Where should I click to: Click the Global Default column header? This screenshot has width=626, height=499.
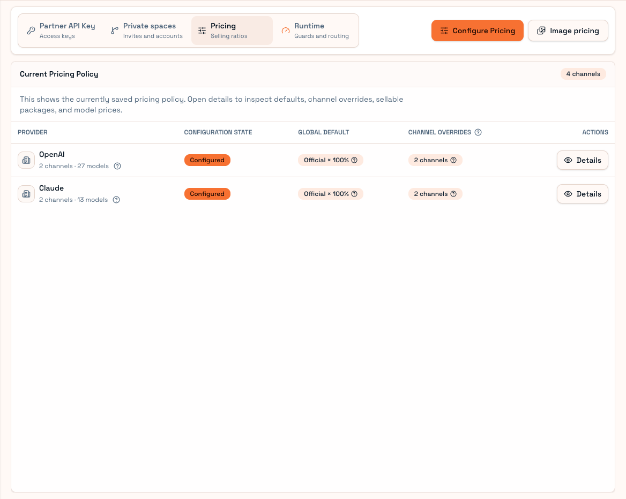[324, 132]
